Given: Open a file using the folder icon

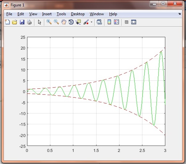Looking at the screenshot, I should pos(15,22).
